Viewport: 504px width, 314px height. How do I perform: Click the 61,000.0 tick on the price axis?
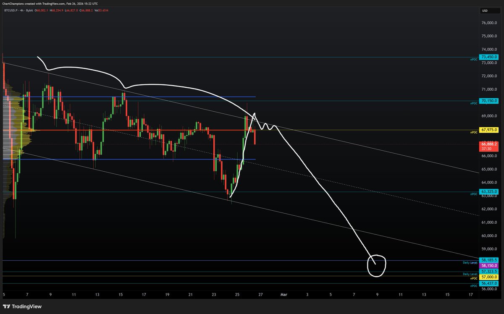pos(490,222)
